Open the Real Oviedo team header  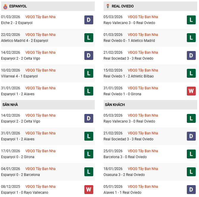(x=123, y=6)
